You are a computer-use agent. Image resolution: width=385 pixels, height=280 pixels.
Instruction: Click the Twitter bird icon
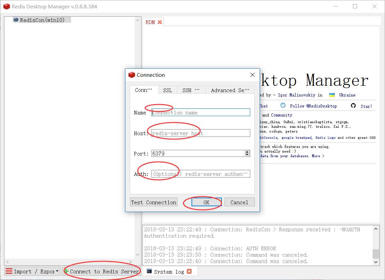click(283, 105)
